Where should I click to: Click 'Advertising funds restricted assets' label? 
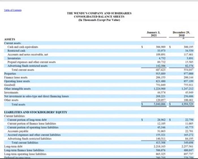click(x=27, y=66)
